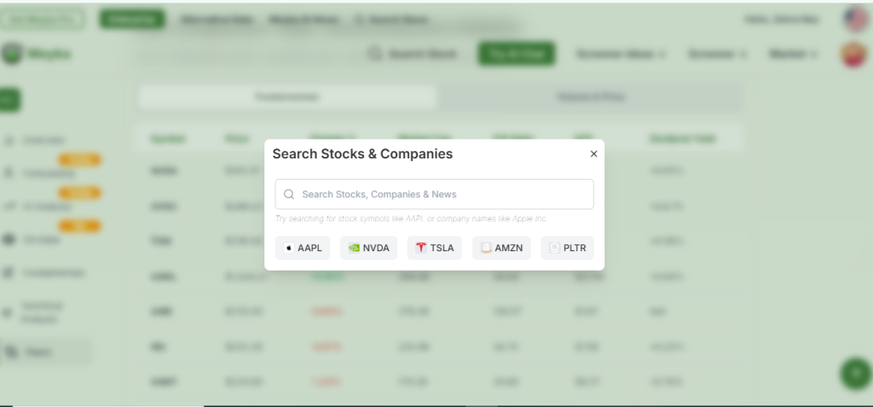Expand the Screener Ideas dropdown

(x=620, y=54)
